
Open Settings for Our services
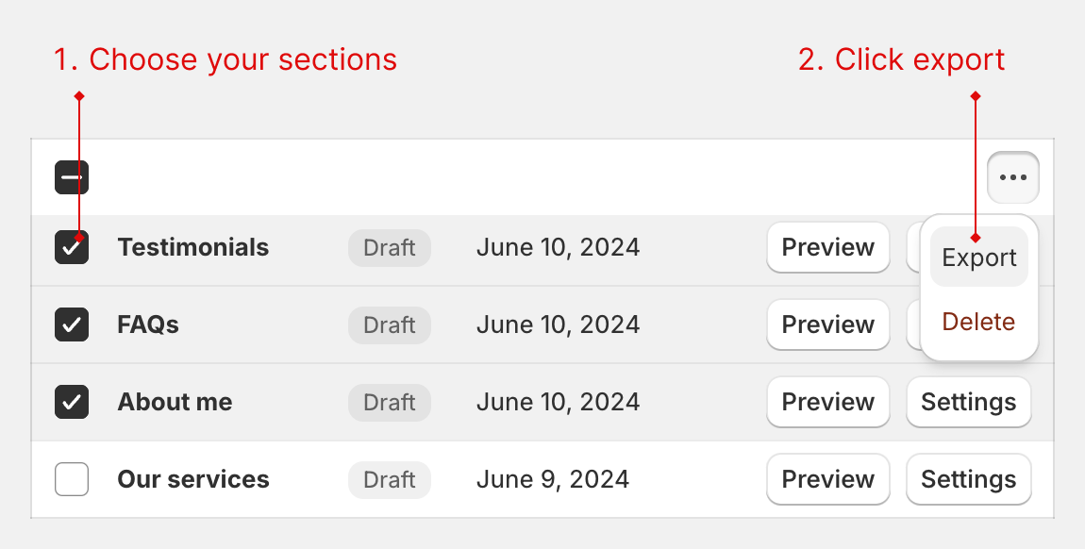coord(968,479)
